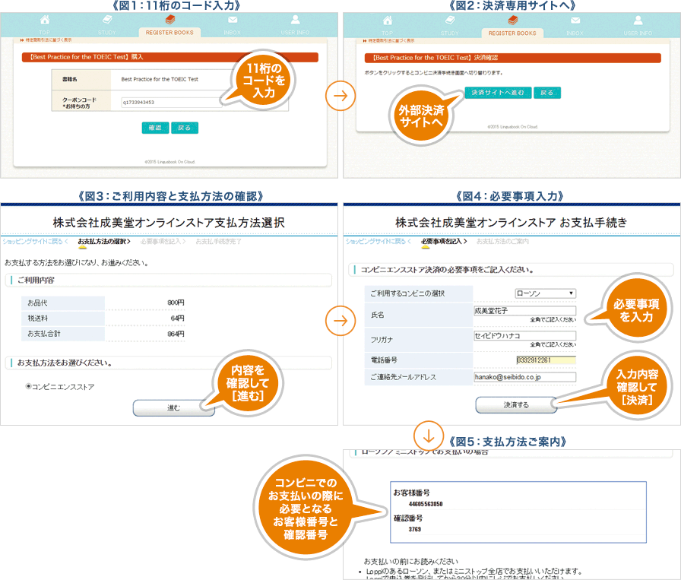
Task: Click the 電話番号 phone number field
Action: pos(546,360)
